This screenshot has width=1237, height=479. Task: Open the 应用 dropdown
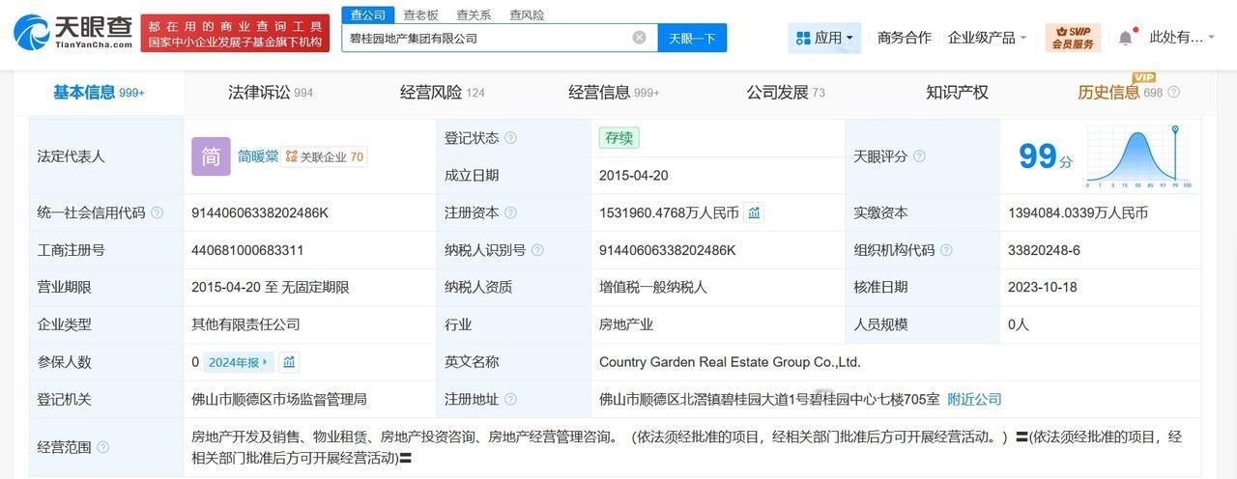(824, 38)
